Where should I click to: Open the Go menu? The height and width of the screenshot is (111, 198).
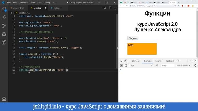pyautogui.click(x=39, y=2)
